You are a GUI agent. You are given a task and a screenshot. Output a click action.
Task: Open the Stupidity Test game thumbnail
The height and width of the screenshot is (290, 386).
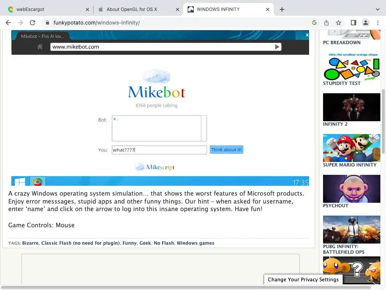352,66
